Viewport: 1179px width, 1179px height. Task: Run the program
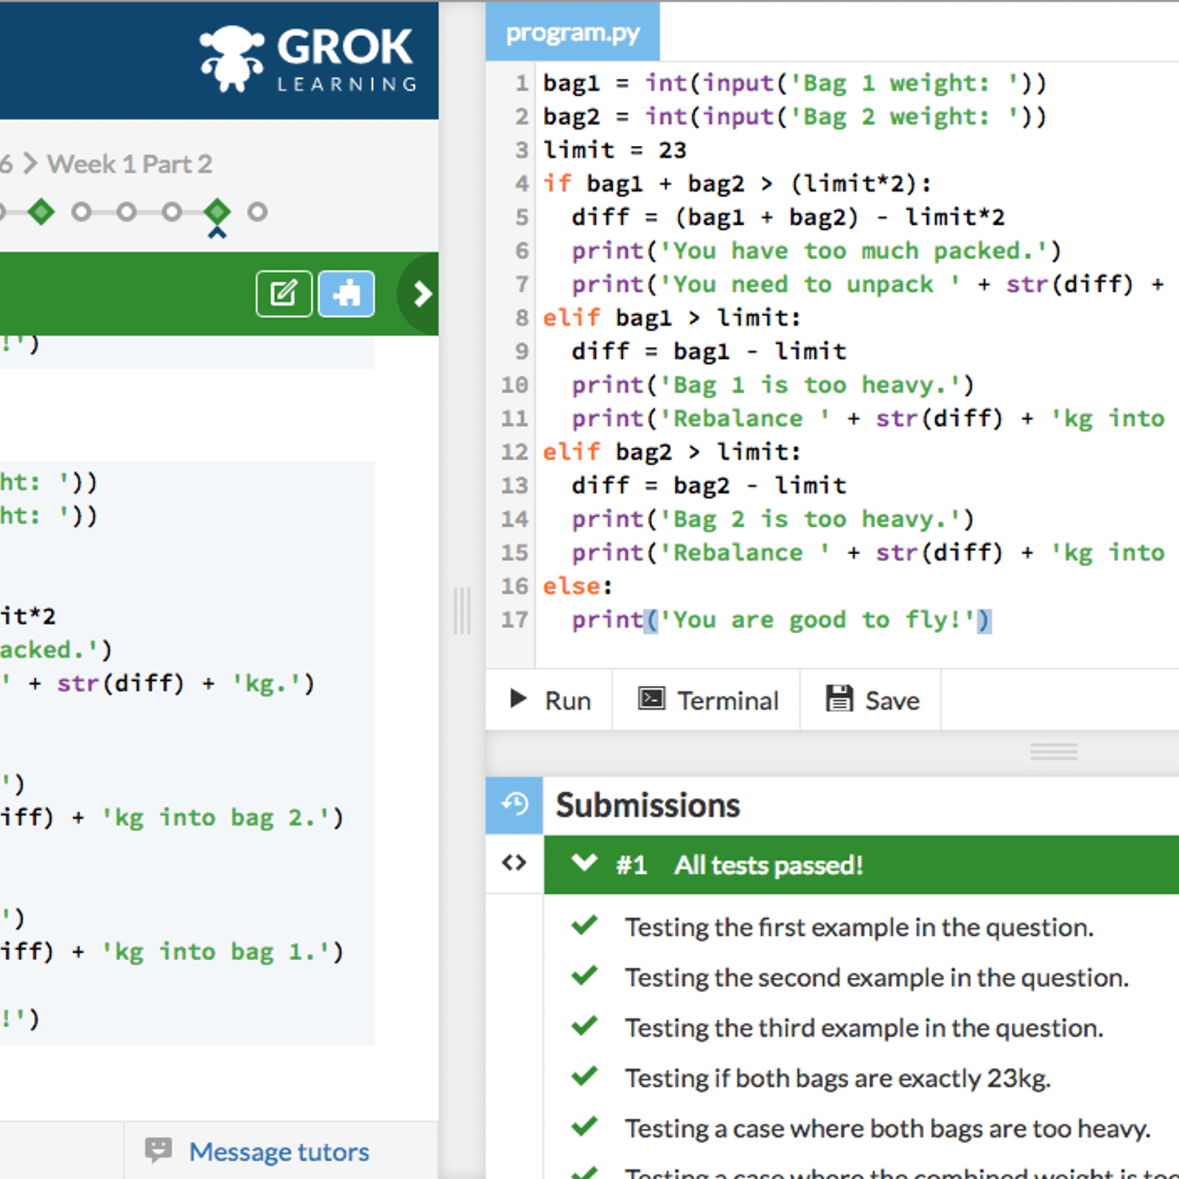tap(550, 700)
